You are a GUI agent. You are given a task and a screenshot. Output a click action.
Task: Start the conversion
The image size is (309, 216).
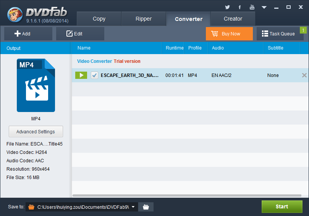(x=282, y=206)
